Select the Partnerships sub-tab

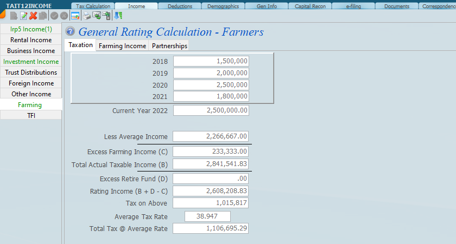pyautogui.click(x=169, y=46)
